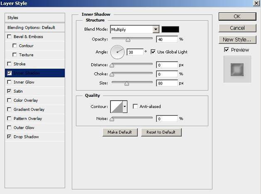Click the Choke slider handle
Viewport: 261px width, 194px height.
coord(112,74)
